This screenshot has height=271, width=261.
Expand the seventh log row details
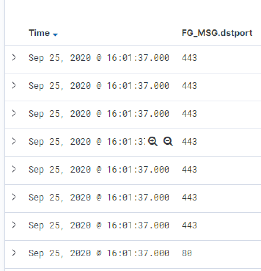[14, 225]
